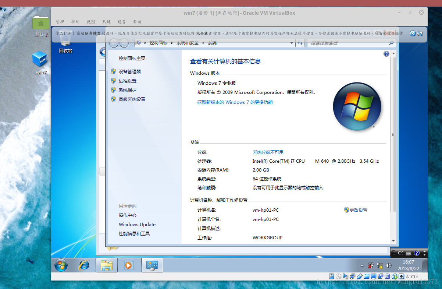Click the don't-show-again notification icon
The height and width of the screenshot is (289, 442).
tap(420, 34)
